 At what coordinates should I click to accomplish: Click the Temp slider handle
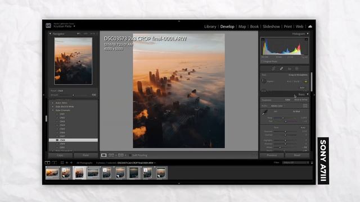click(283, 118)
